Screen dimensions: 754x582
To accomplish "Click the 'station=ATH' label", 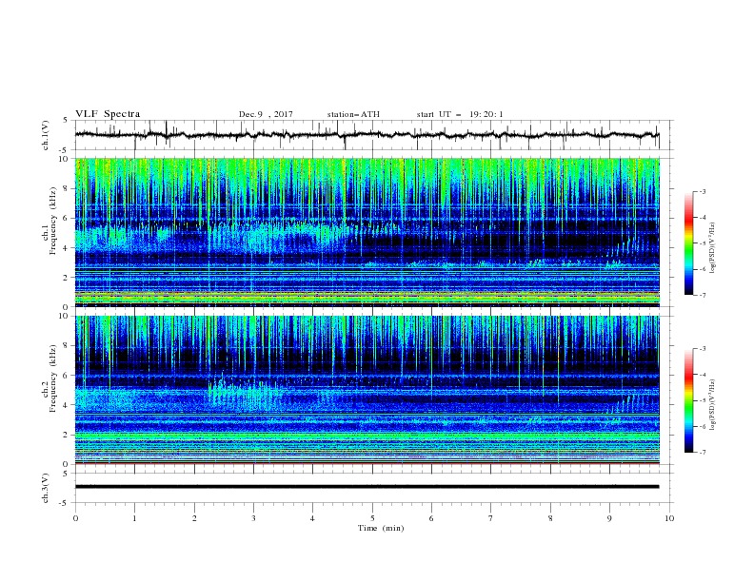I will pos(353,114).
